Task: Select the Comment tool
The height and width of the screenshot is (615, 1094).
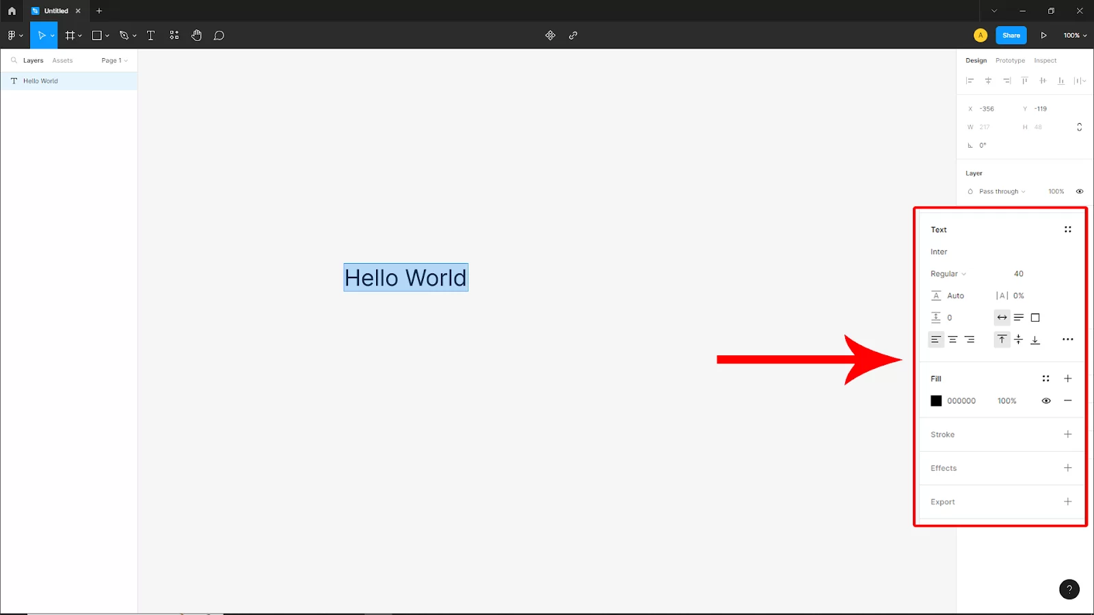Action: tap(219, 36)
